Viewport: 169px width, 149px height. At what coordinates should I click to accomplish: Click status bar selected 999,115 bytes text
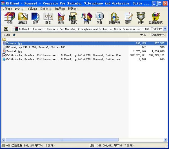tap(33, 146)
